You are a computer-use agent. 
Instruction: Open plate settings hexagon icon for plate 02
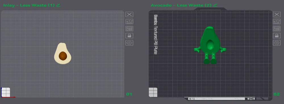(277, 43)
